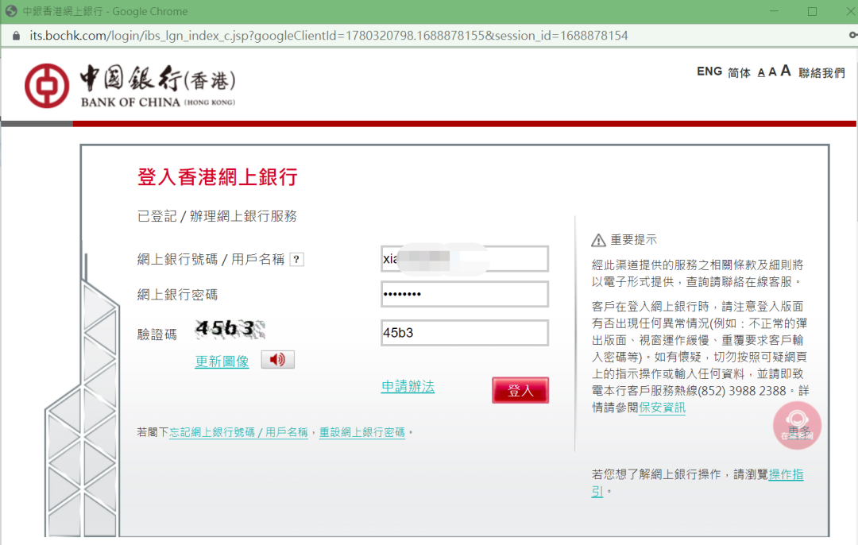Click the 登入香港網上銀行 title text
The image size is (858, 545).
click(217, 177)
